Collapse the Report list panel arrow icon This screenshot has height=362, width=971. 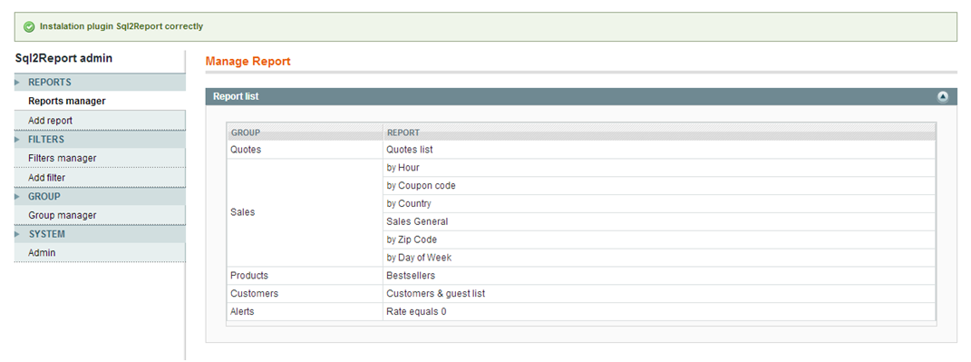[x=943, y=97]
